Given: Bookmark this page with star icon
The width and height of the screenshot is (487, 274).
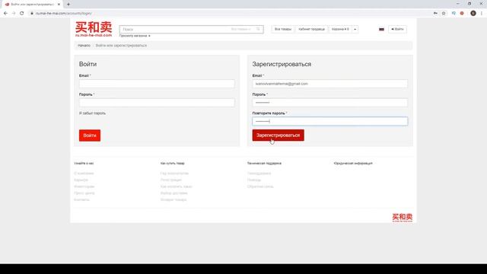Looking at the screenshot, I should (x=444, y=14).
